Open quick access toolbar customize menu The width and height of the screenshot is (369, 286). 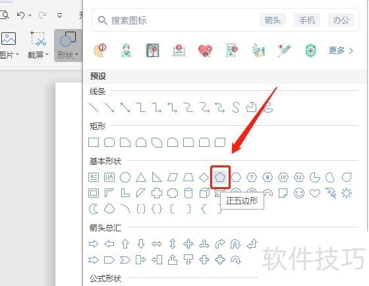pyautogui.click(x=60, y=16)
